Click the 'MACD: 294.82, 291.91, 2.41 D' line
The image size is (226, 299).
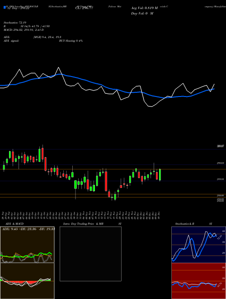pos(24,30)
